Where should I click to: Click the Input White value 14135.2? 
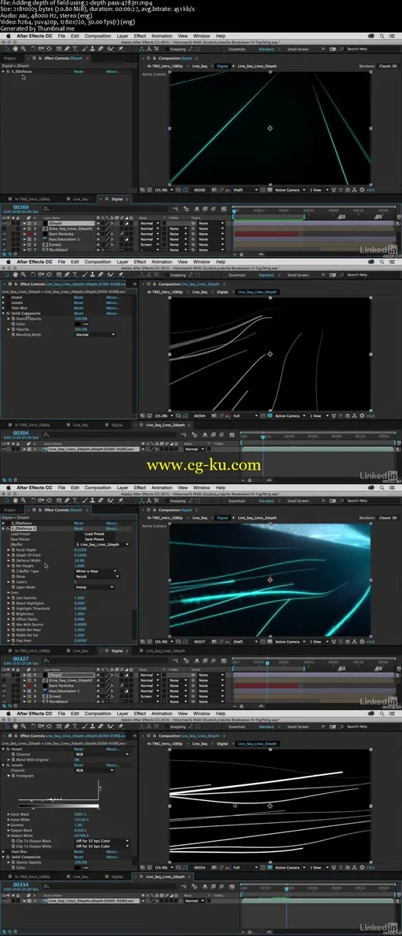click(82, 820)
